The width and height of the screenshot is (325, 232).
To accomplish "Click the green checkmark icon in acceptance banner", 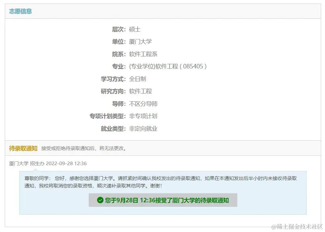I will click(x=100, y=200).
